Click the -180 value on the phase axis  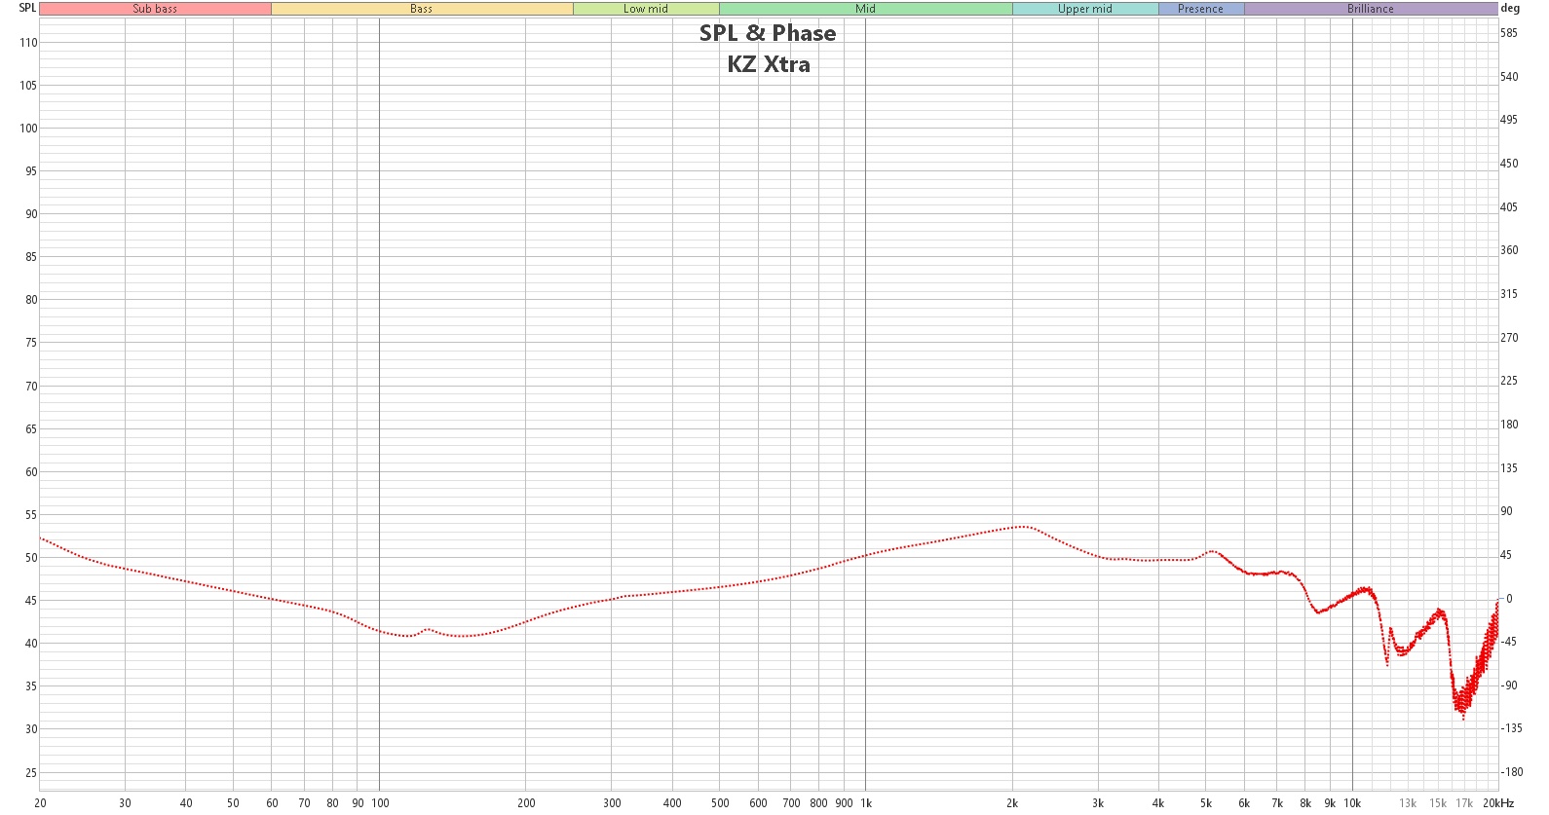1511,772
